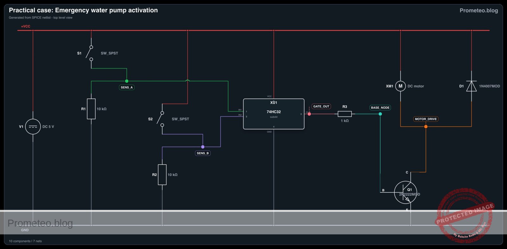Select the XM1 DC motor symbol
The width and height of the screenshot is (507, 249).
(401, 86)
